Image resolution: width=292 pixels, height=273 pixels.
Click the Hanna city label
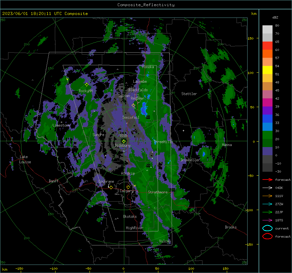coord(227,145)
